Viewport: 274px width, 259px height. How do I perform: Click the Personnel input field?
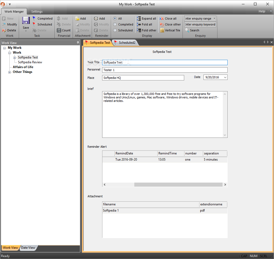[165, 70]
